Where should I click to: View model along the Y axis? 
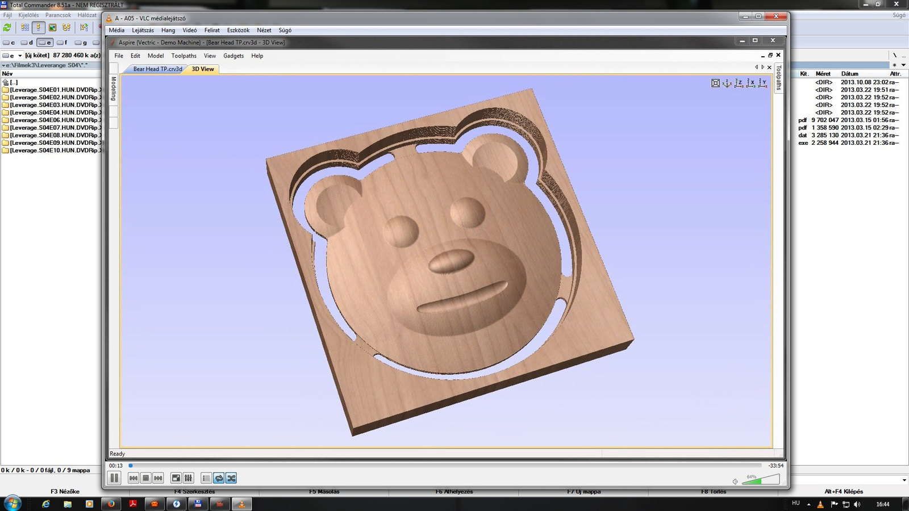(762, 83)
